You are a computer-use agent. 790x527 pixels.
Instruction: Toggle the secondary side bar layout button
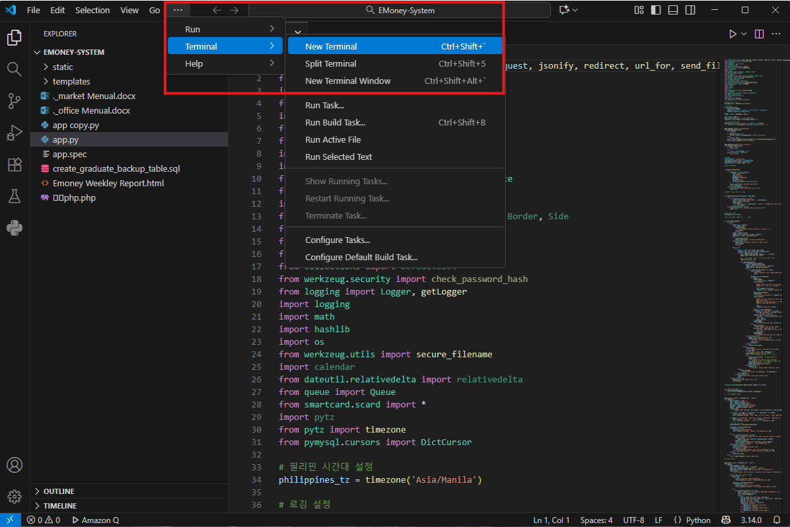[x=690, y=10]
